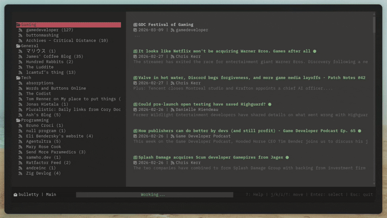This screenshot has height=218, width=387.
Task: Click the bulletty app icon in status bar
Action: (15, 195)
